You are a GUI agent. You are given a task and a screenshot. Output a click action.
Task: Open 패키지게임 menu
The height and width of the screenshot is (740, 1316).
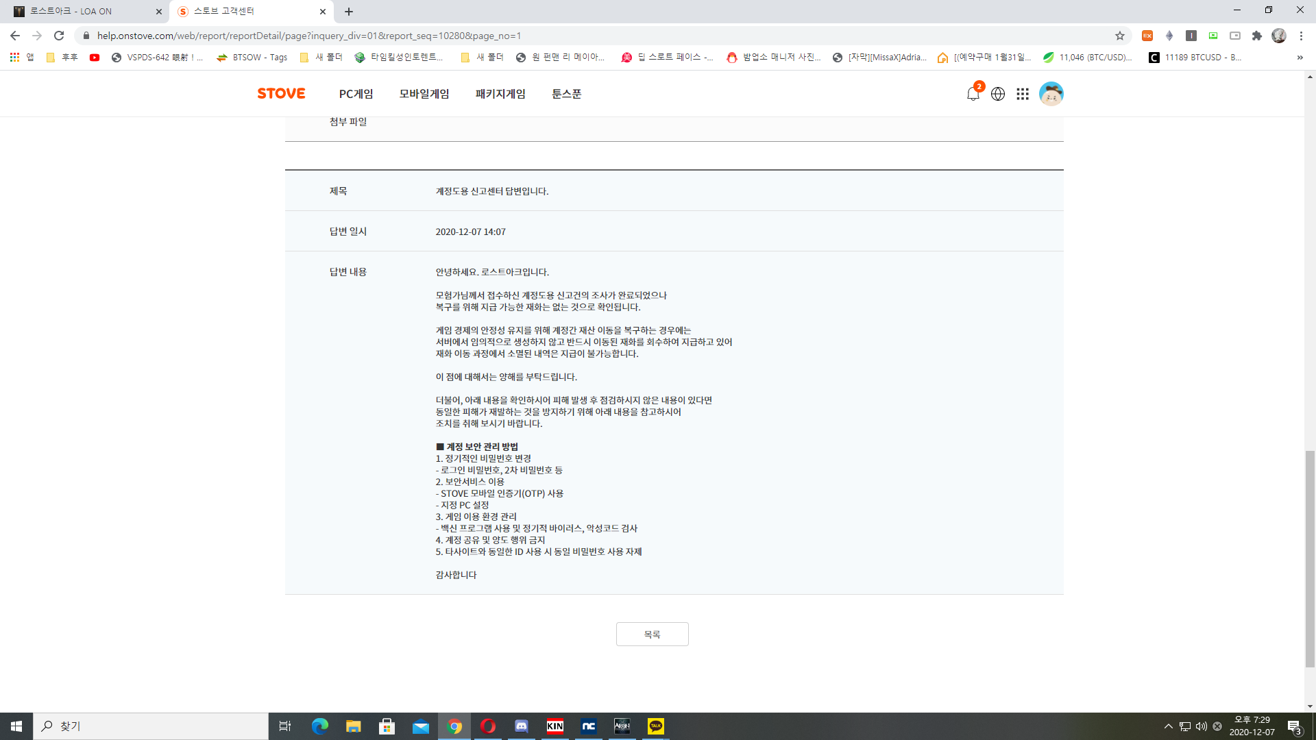[x=500, y=94]
